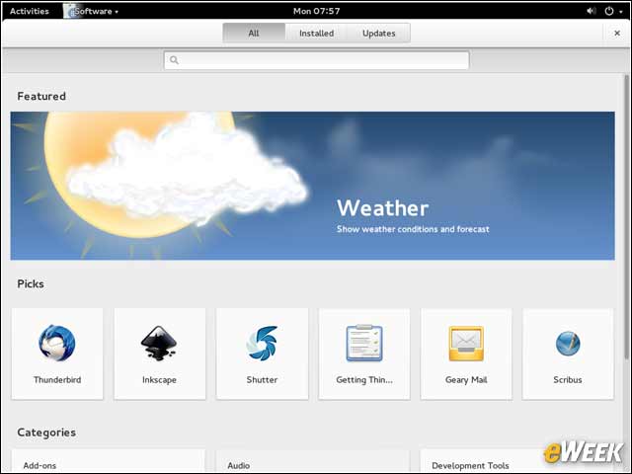This screenshot has width=632, height=474.
Task: Click the Weather title in the banner
Action: pos(382,208)
